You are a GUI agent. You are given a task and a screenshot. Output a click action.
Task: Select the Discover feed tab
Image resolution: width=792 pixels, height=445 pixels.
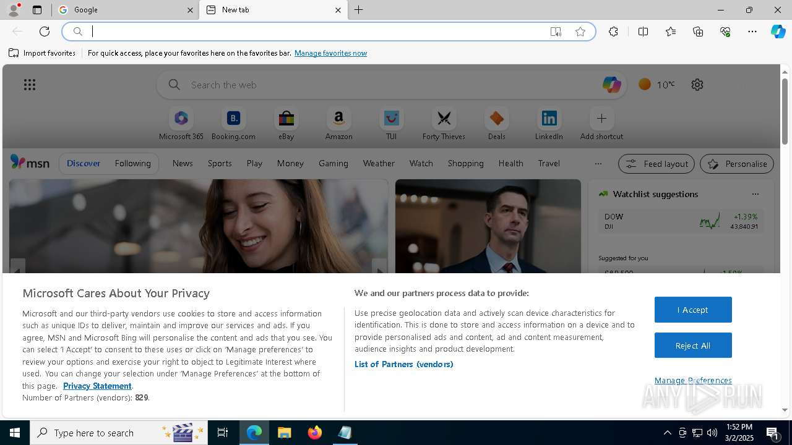pos(84,163)
